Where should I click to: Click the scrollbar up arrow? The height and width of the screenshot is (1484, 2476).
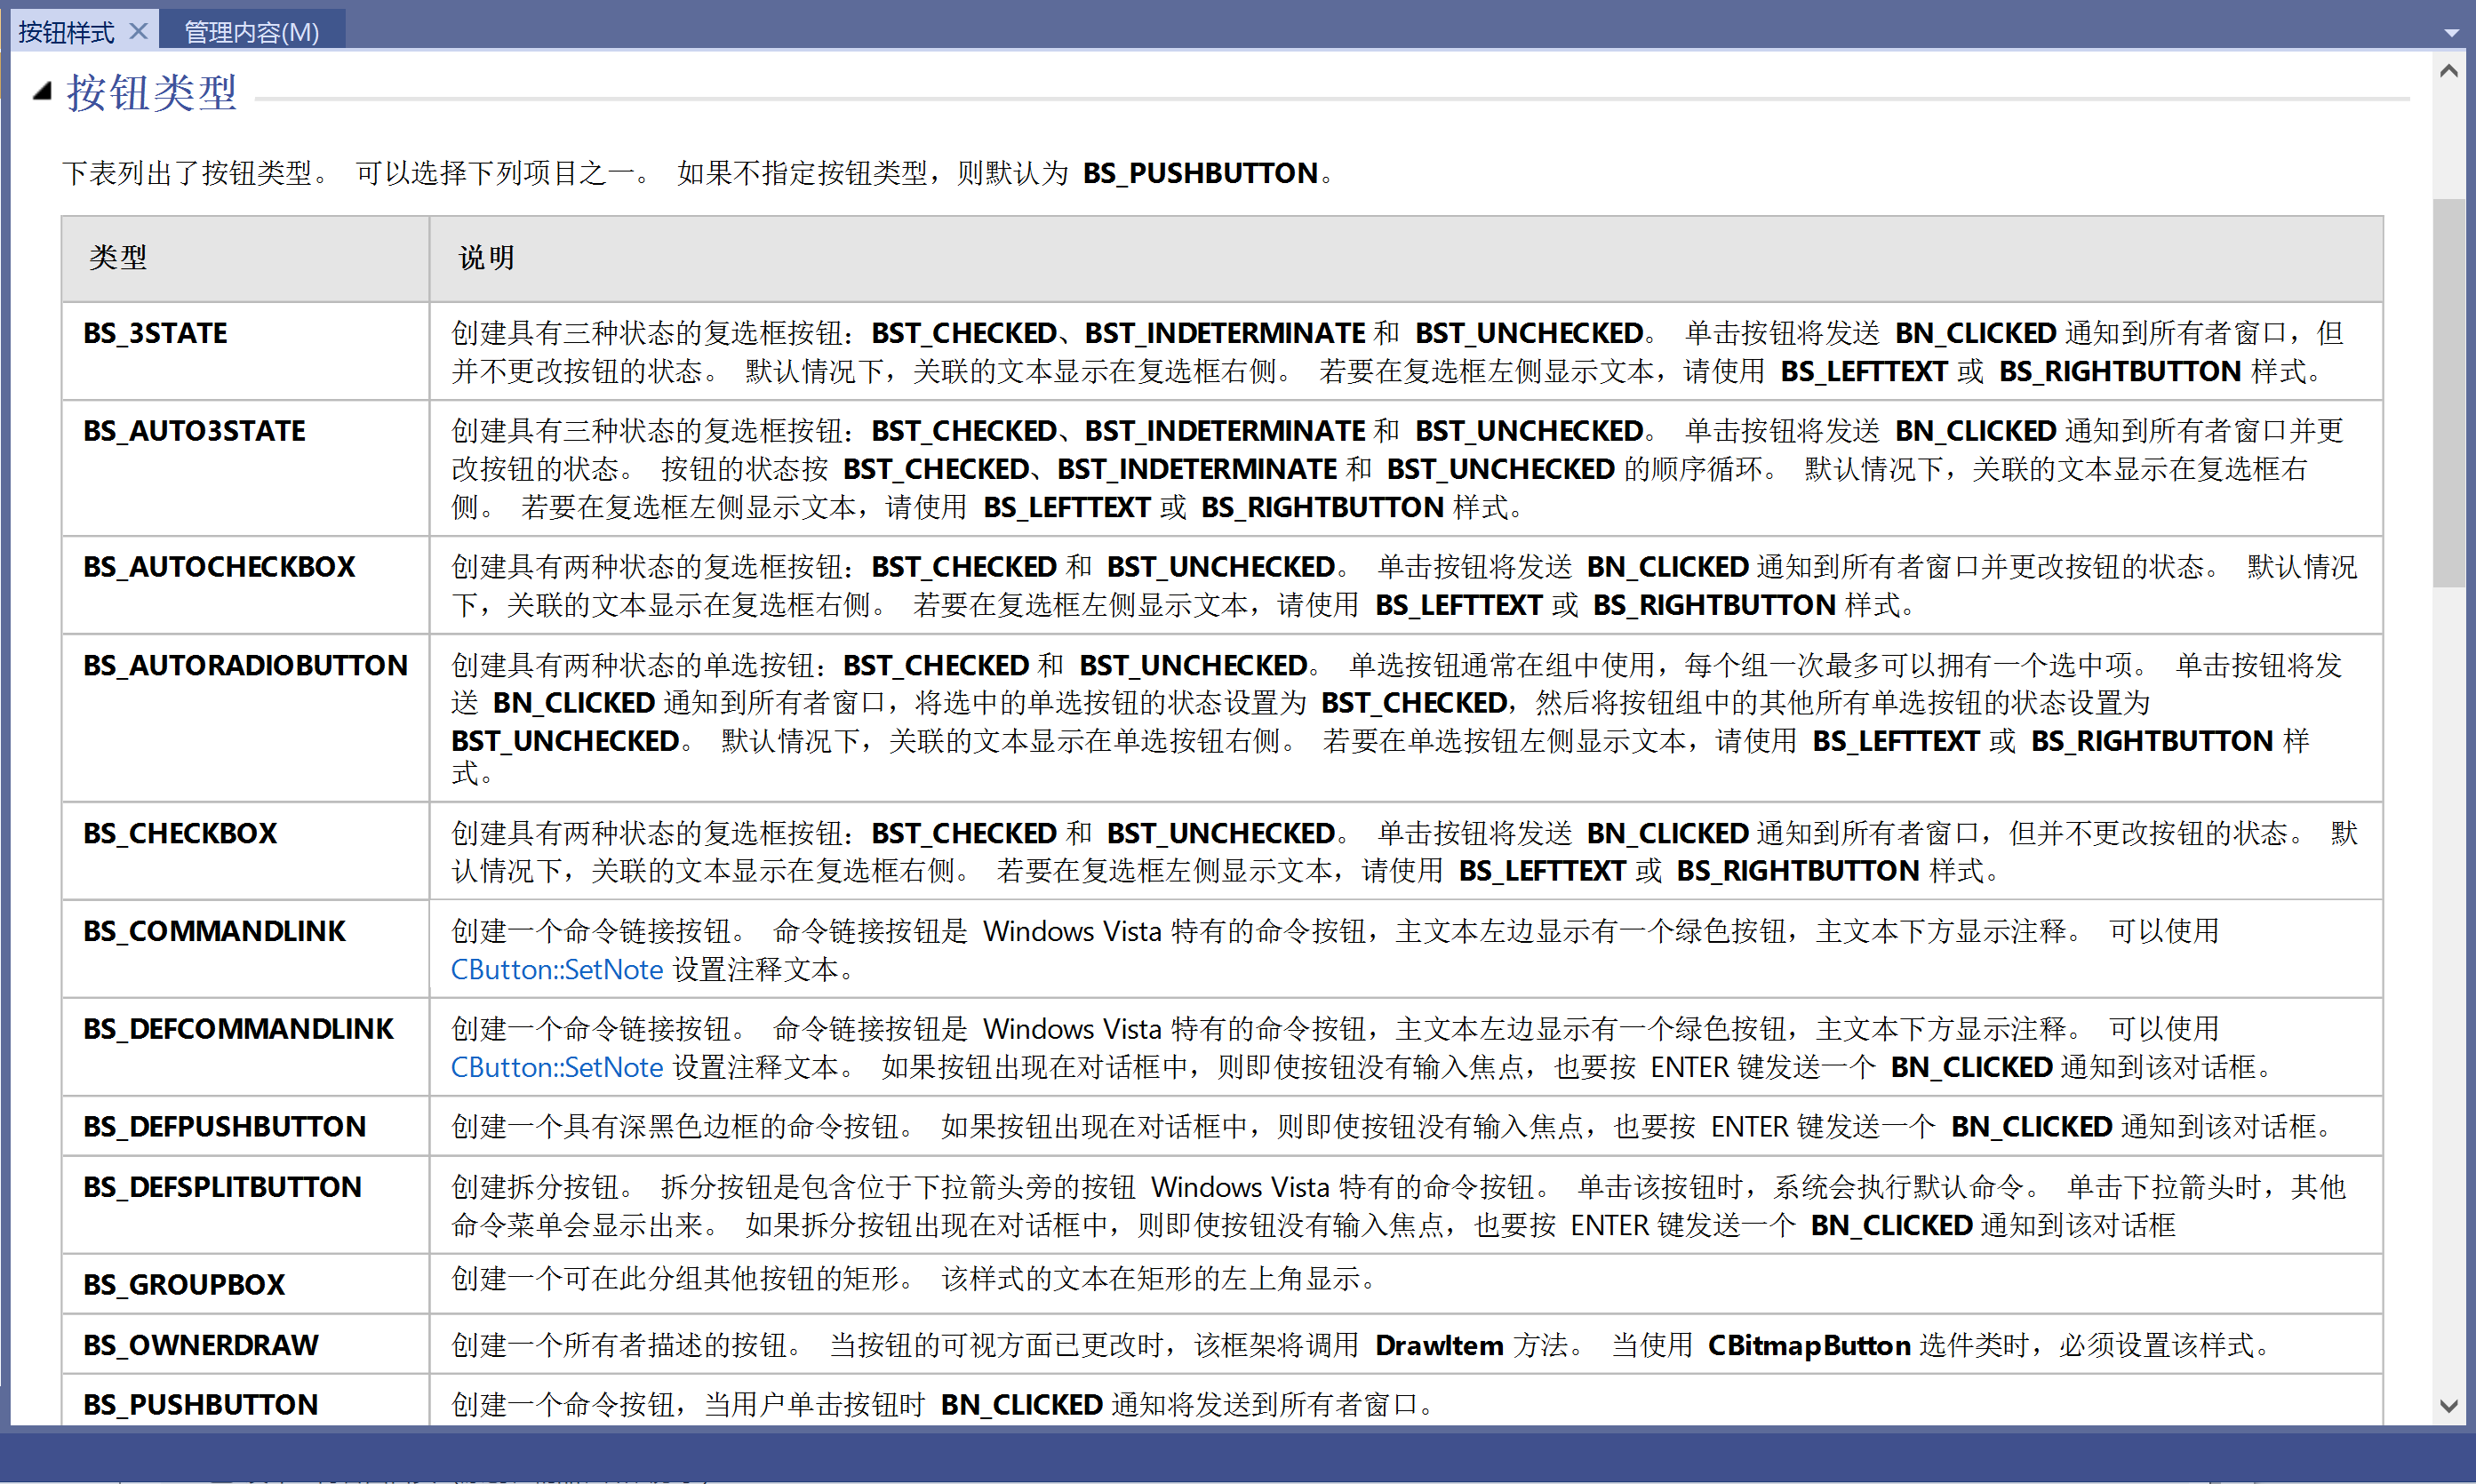tap(2448, 71)
